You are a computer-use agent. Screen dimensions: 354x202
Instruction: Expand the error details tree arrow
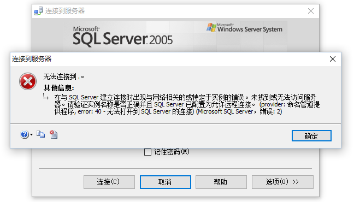(x=46, y=97)
